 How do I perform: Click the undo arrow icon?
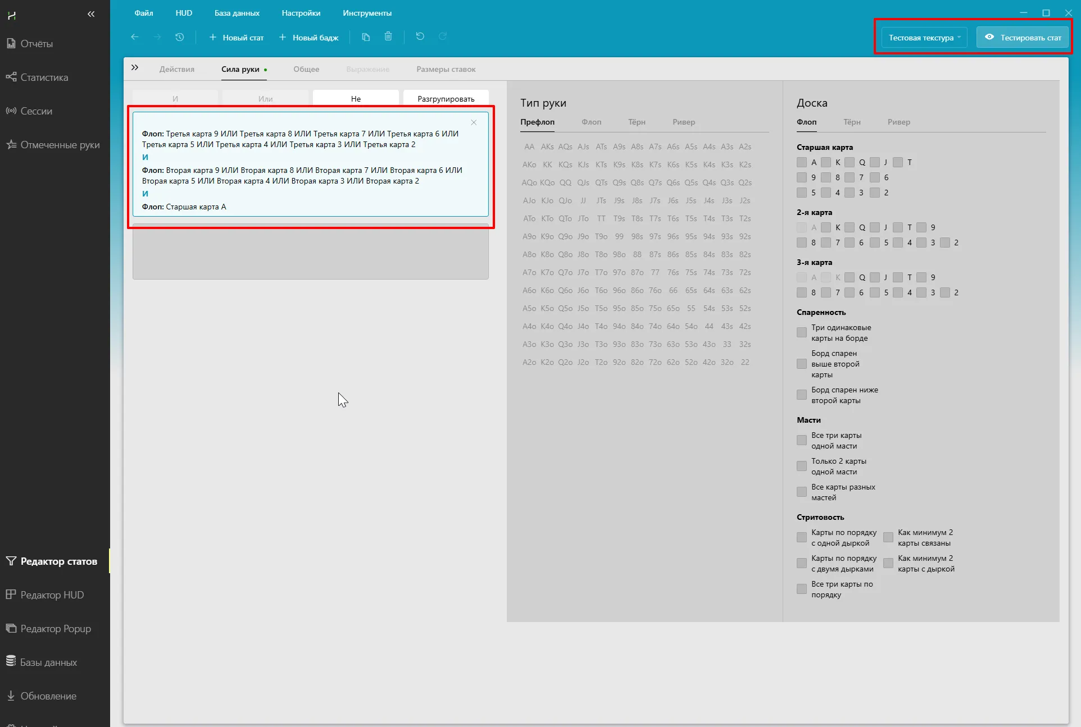[x=420, y=36]
